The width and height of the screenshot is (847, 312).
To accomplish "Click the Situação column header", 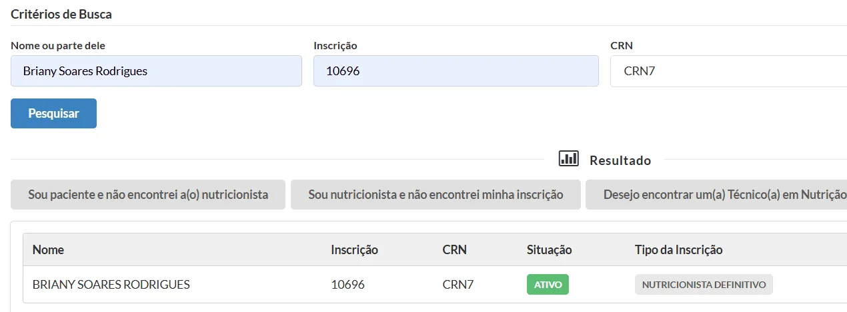I will click(549, 250).
